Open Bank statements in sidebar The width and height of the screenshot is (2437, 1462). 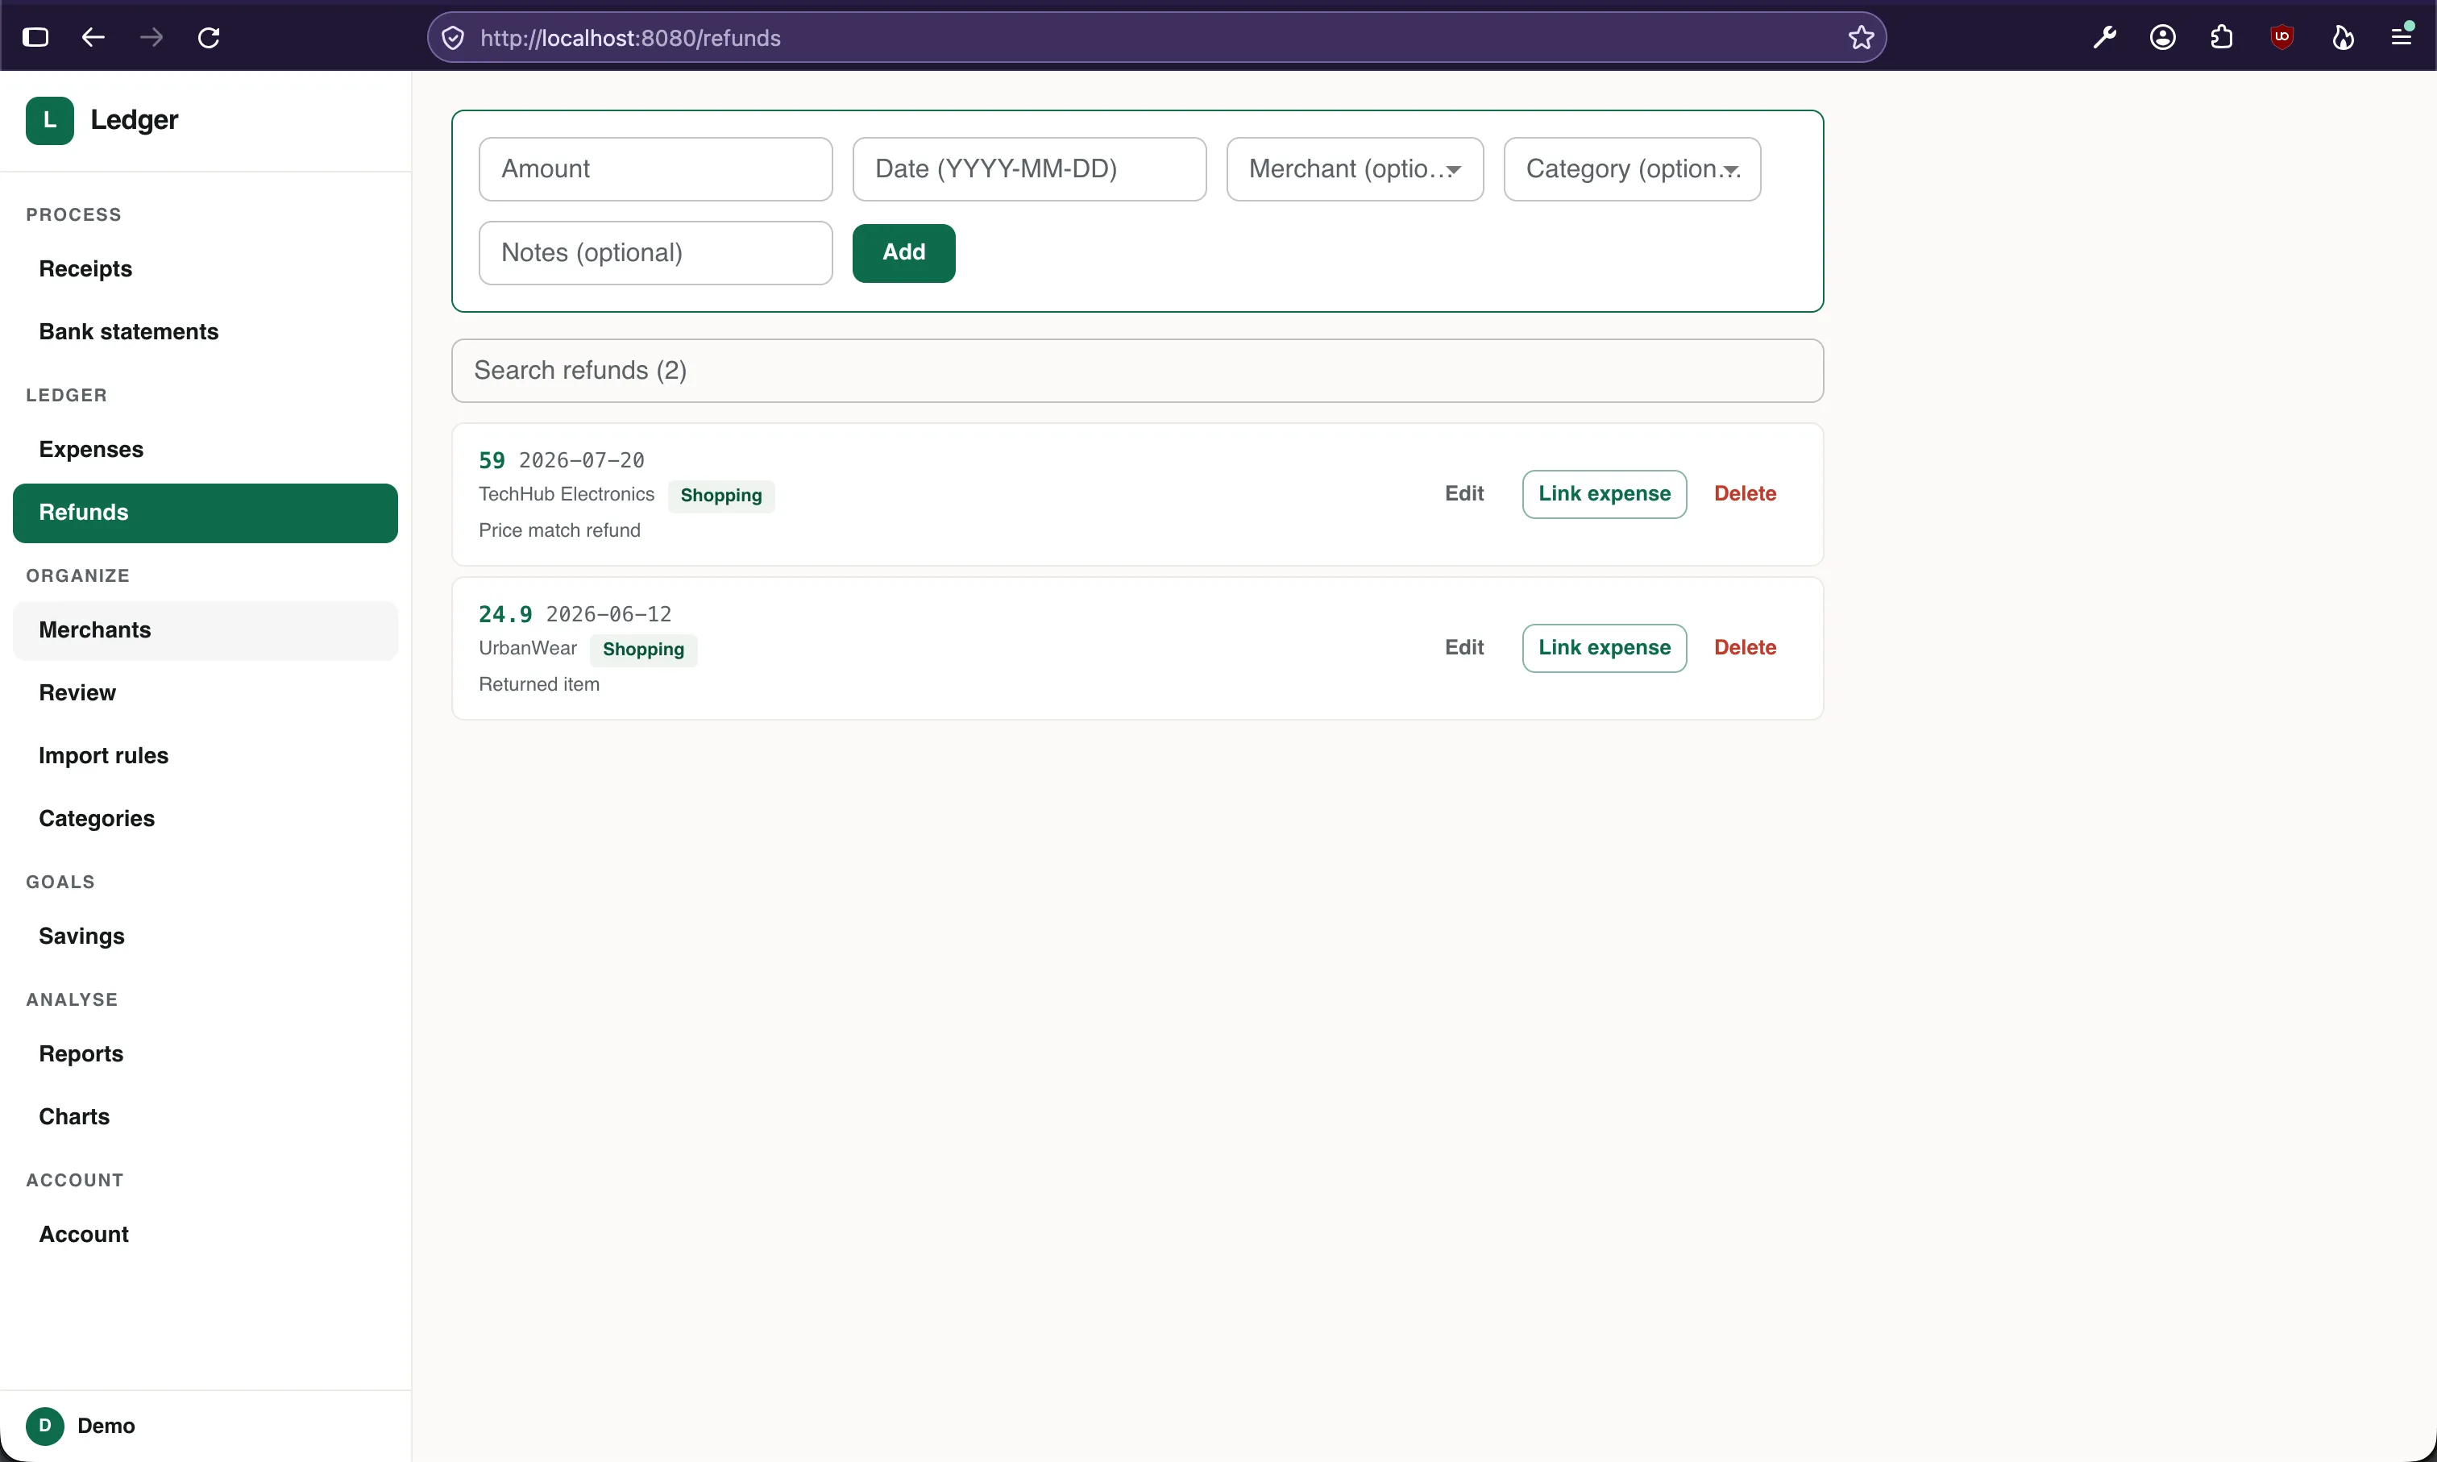click(x=205, y=332)
